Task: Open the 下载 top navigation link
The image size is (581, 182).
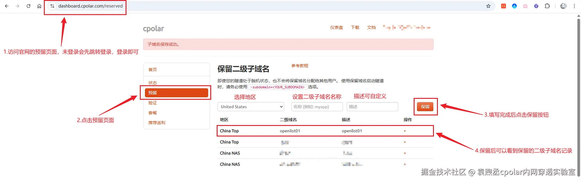Action: (355, 27)
